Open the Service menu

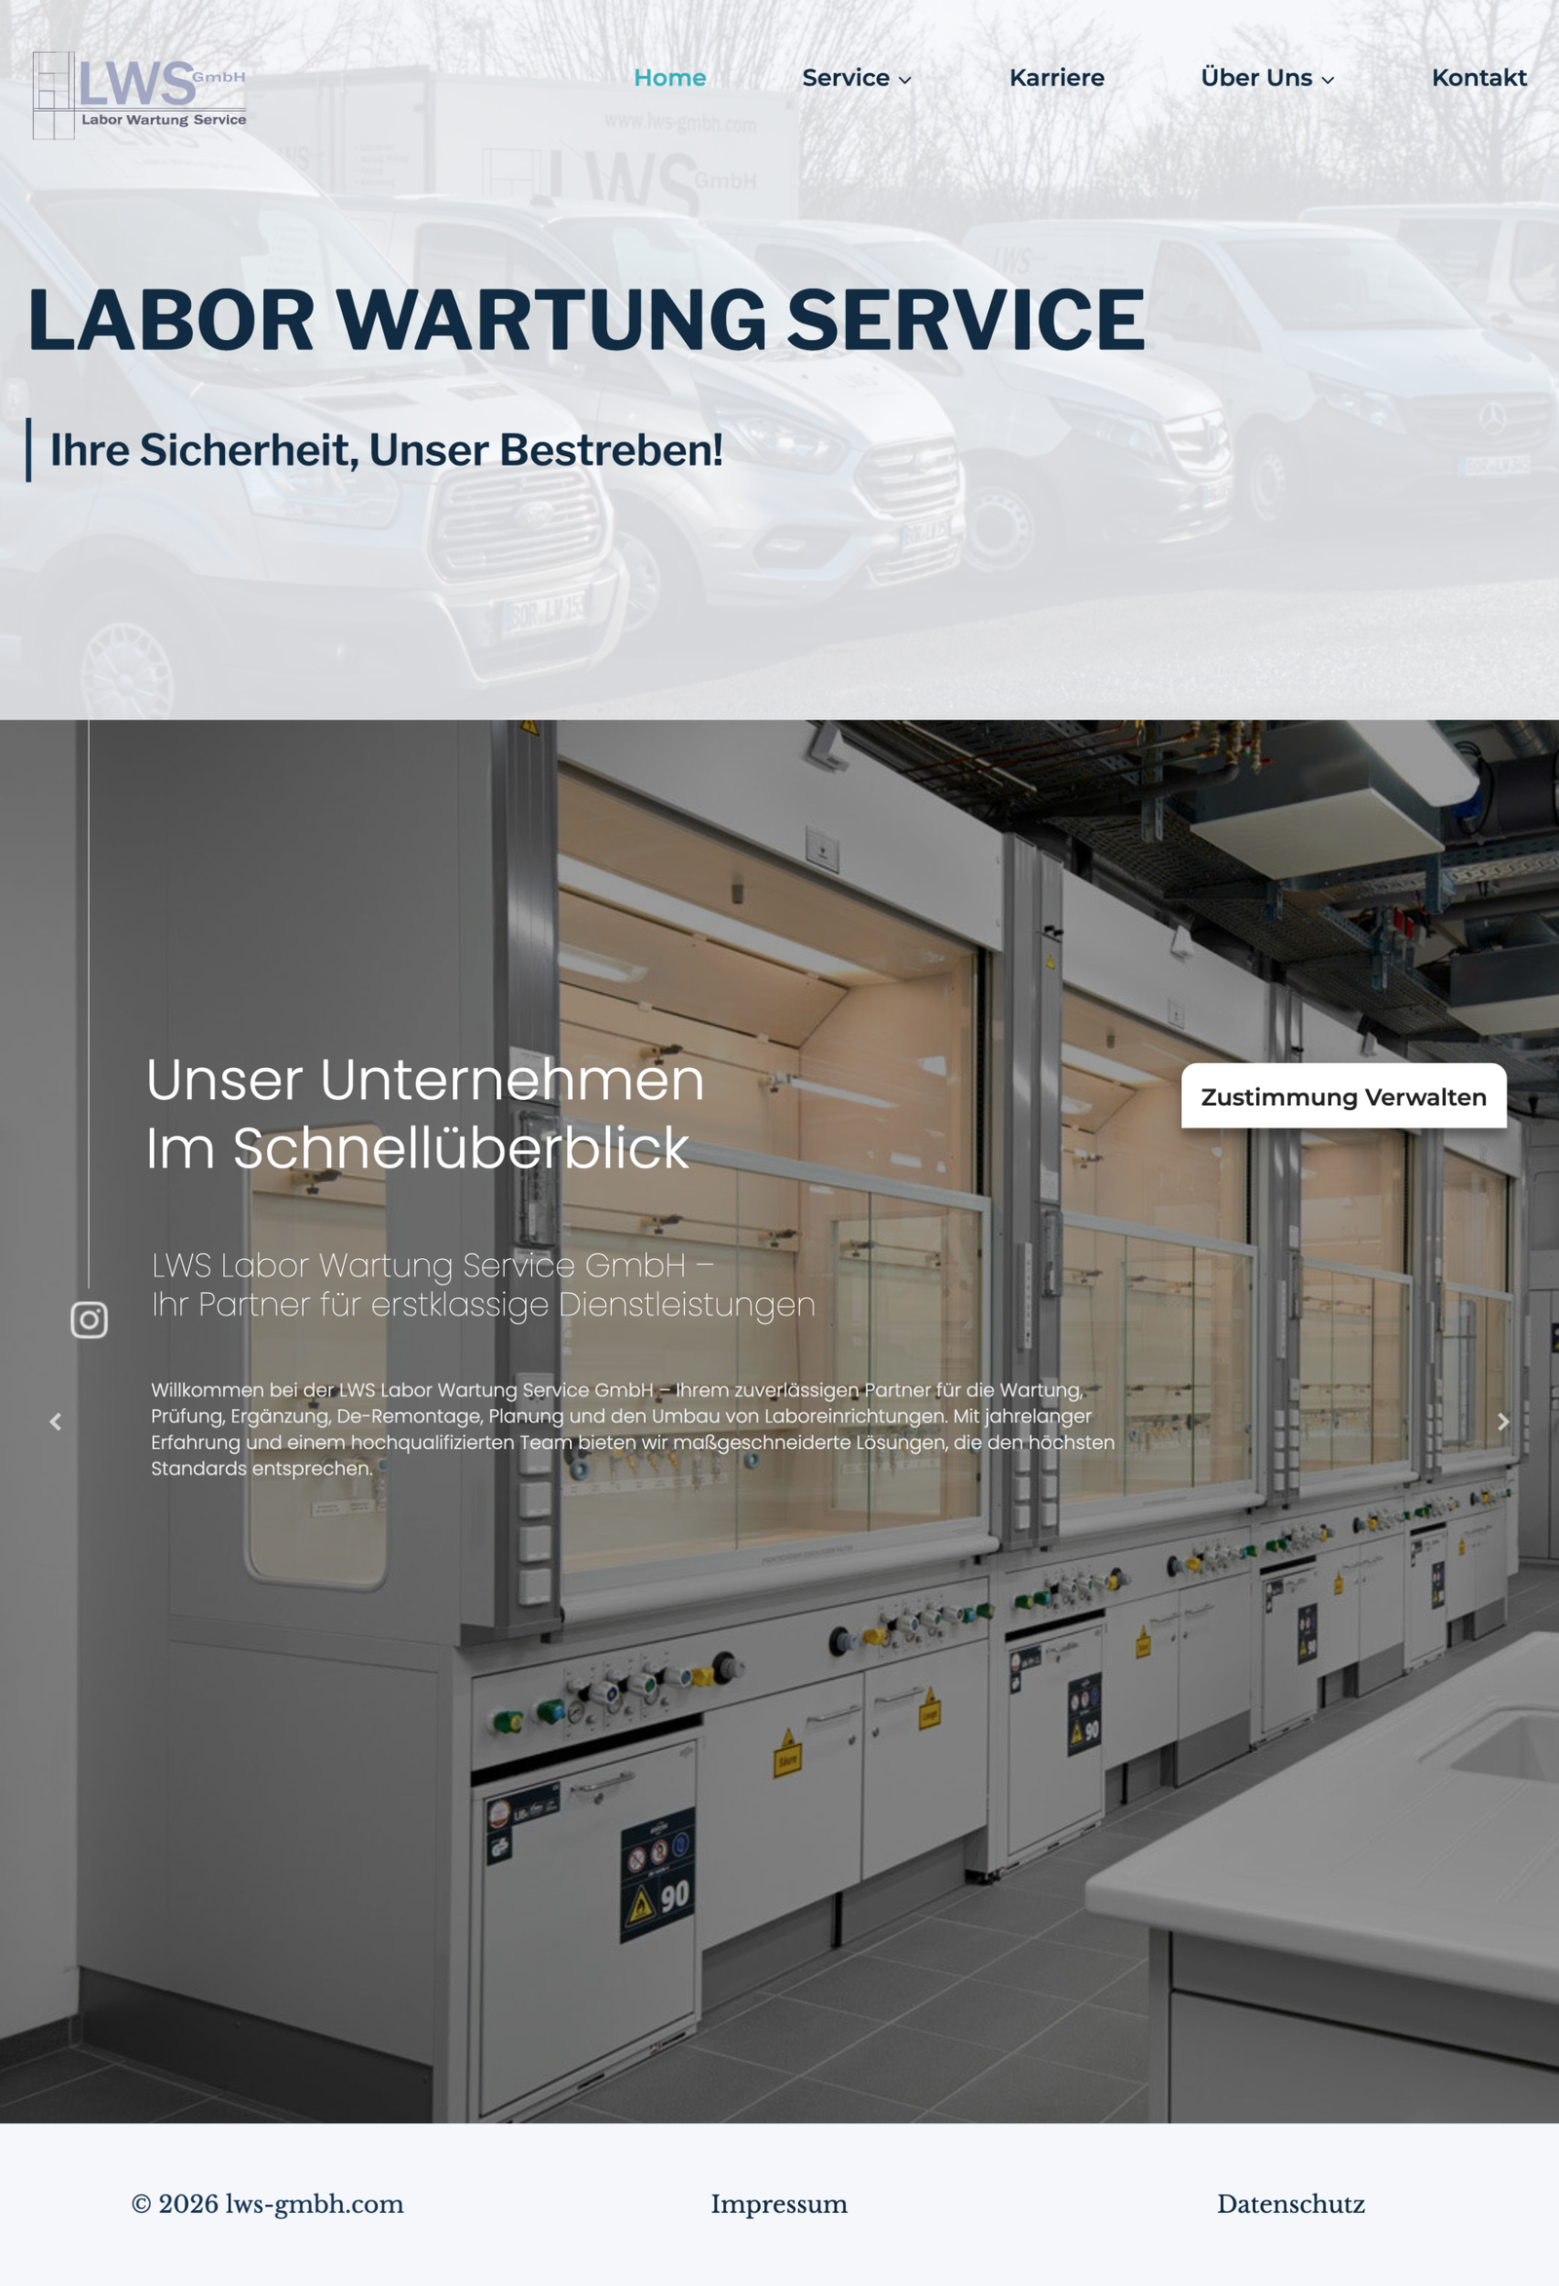click(x=847, y=78)
